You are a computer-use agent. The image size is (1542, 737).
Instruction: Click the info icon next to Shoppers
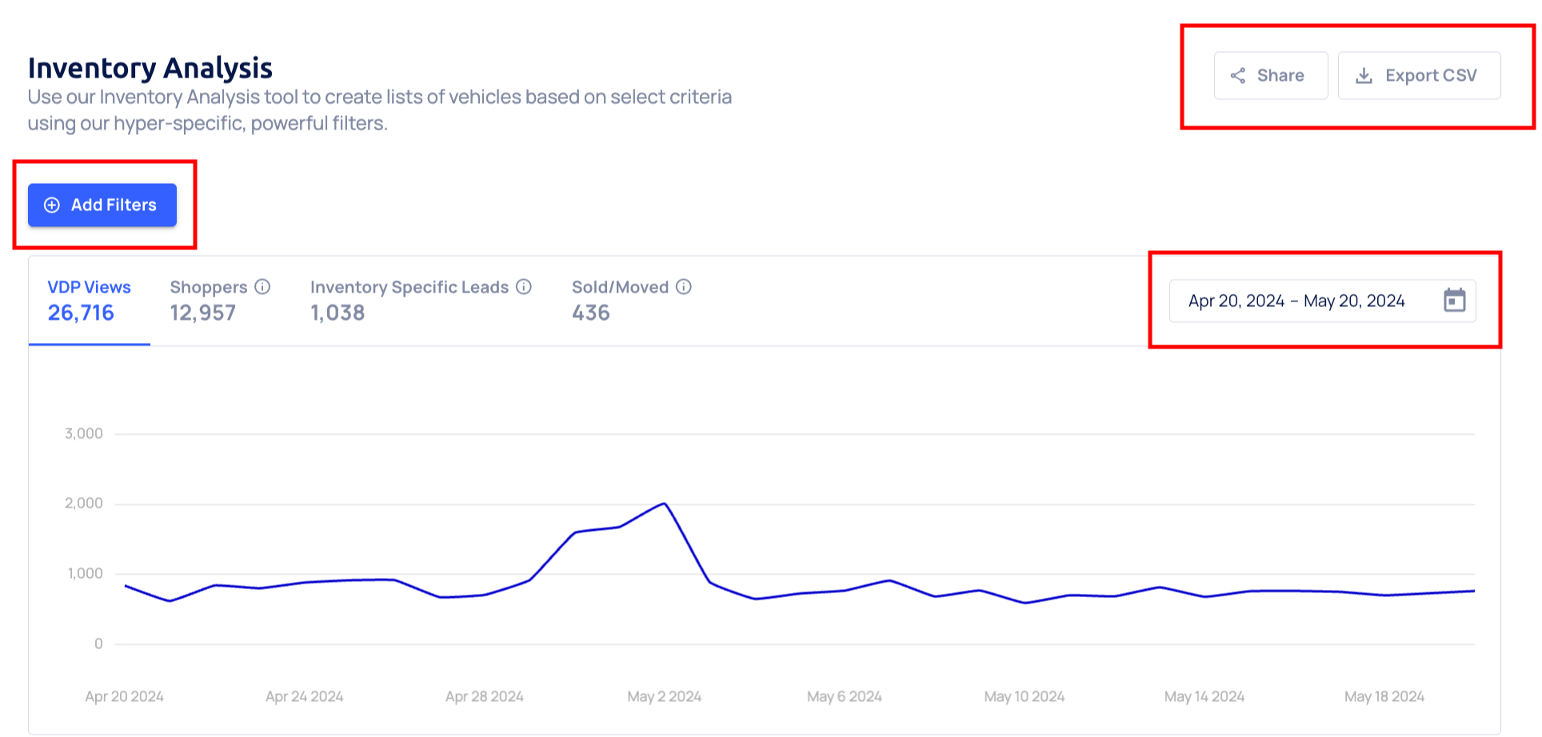262,287
